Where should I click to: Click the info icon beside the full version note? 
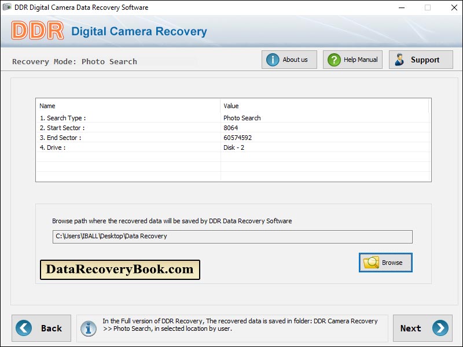point(88,328)
